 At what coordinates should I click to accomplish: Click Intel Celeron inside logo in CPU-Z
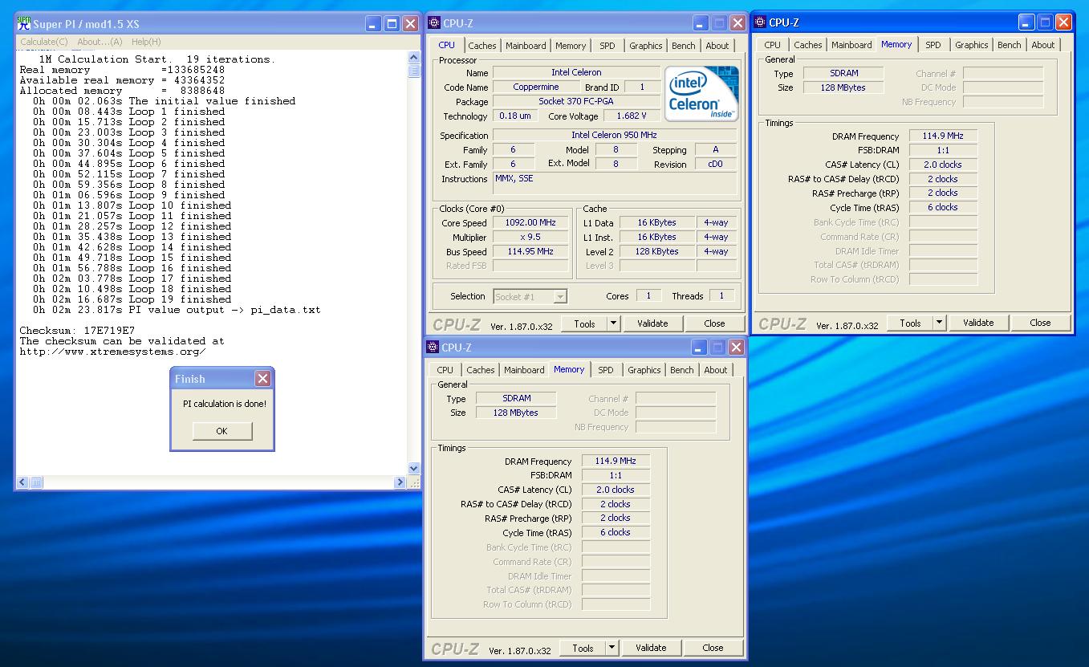[x=701, y=93]
